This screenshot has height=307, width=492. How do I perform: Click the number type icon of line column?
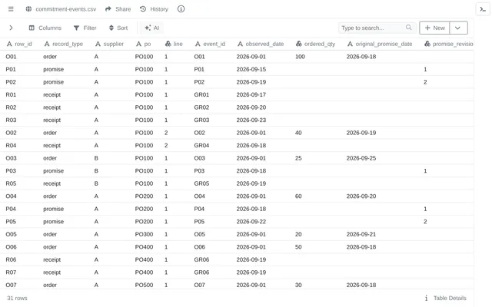click(x=168, y=44)
